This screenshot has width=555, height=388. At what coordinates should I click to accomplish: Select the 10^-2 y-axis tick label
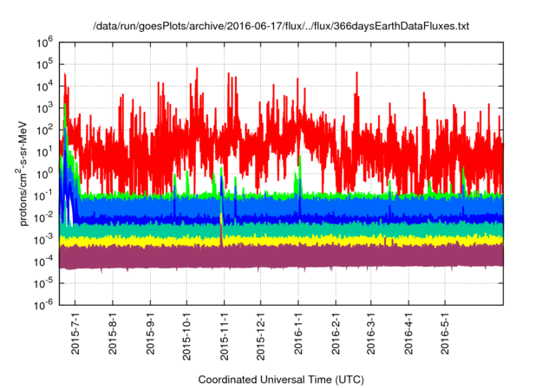coord(43,218)
